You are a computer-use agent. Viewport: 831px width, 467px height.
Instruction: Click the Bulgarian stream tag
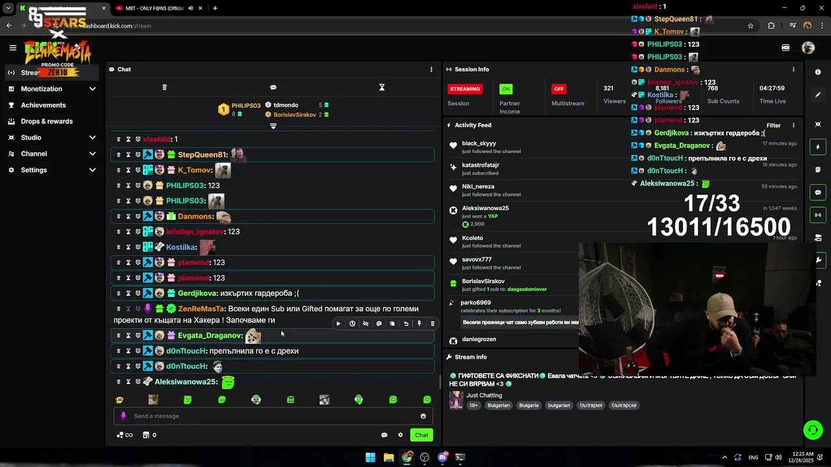[499, 405]
